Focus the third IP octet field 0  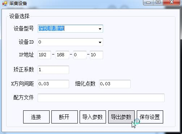point(80,55)
